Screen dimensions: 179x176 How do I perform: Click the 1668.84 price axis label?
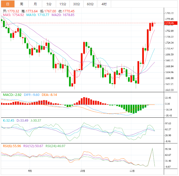click(169, 66)
